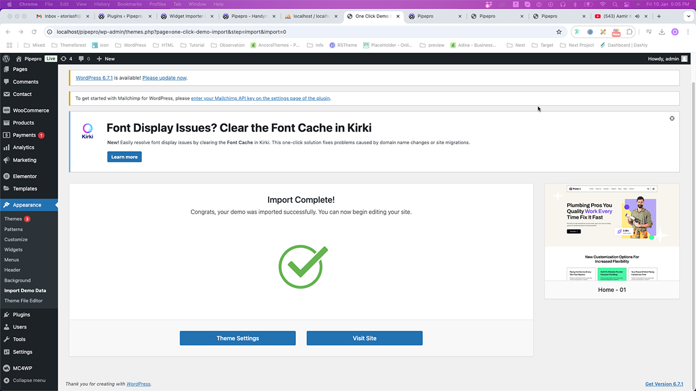Switch to the Widget Importer browser tab
The width and height of the screenshot is (696, 391).
pos(186,16)
